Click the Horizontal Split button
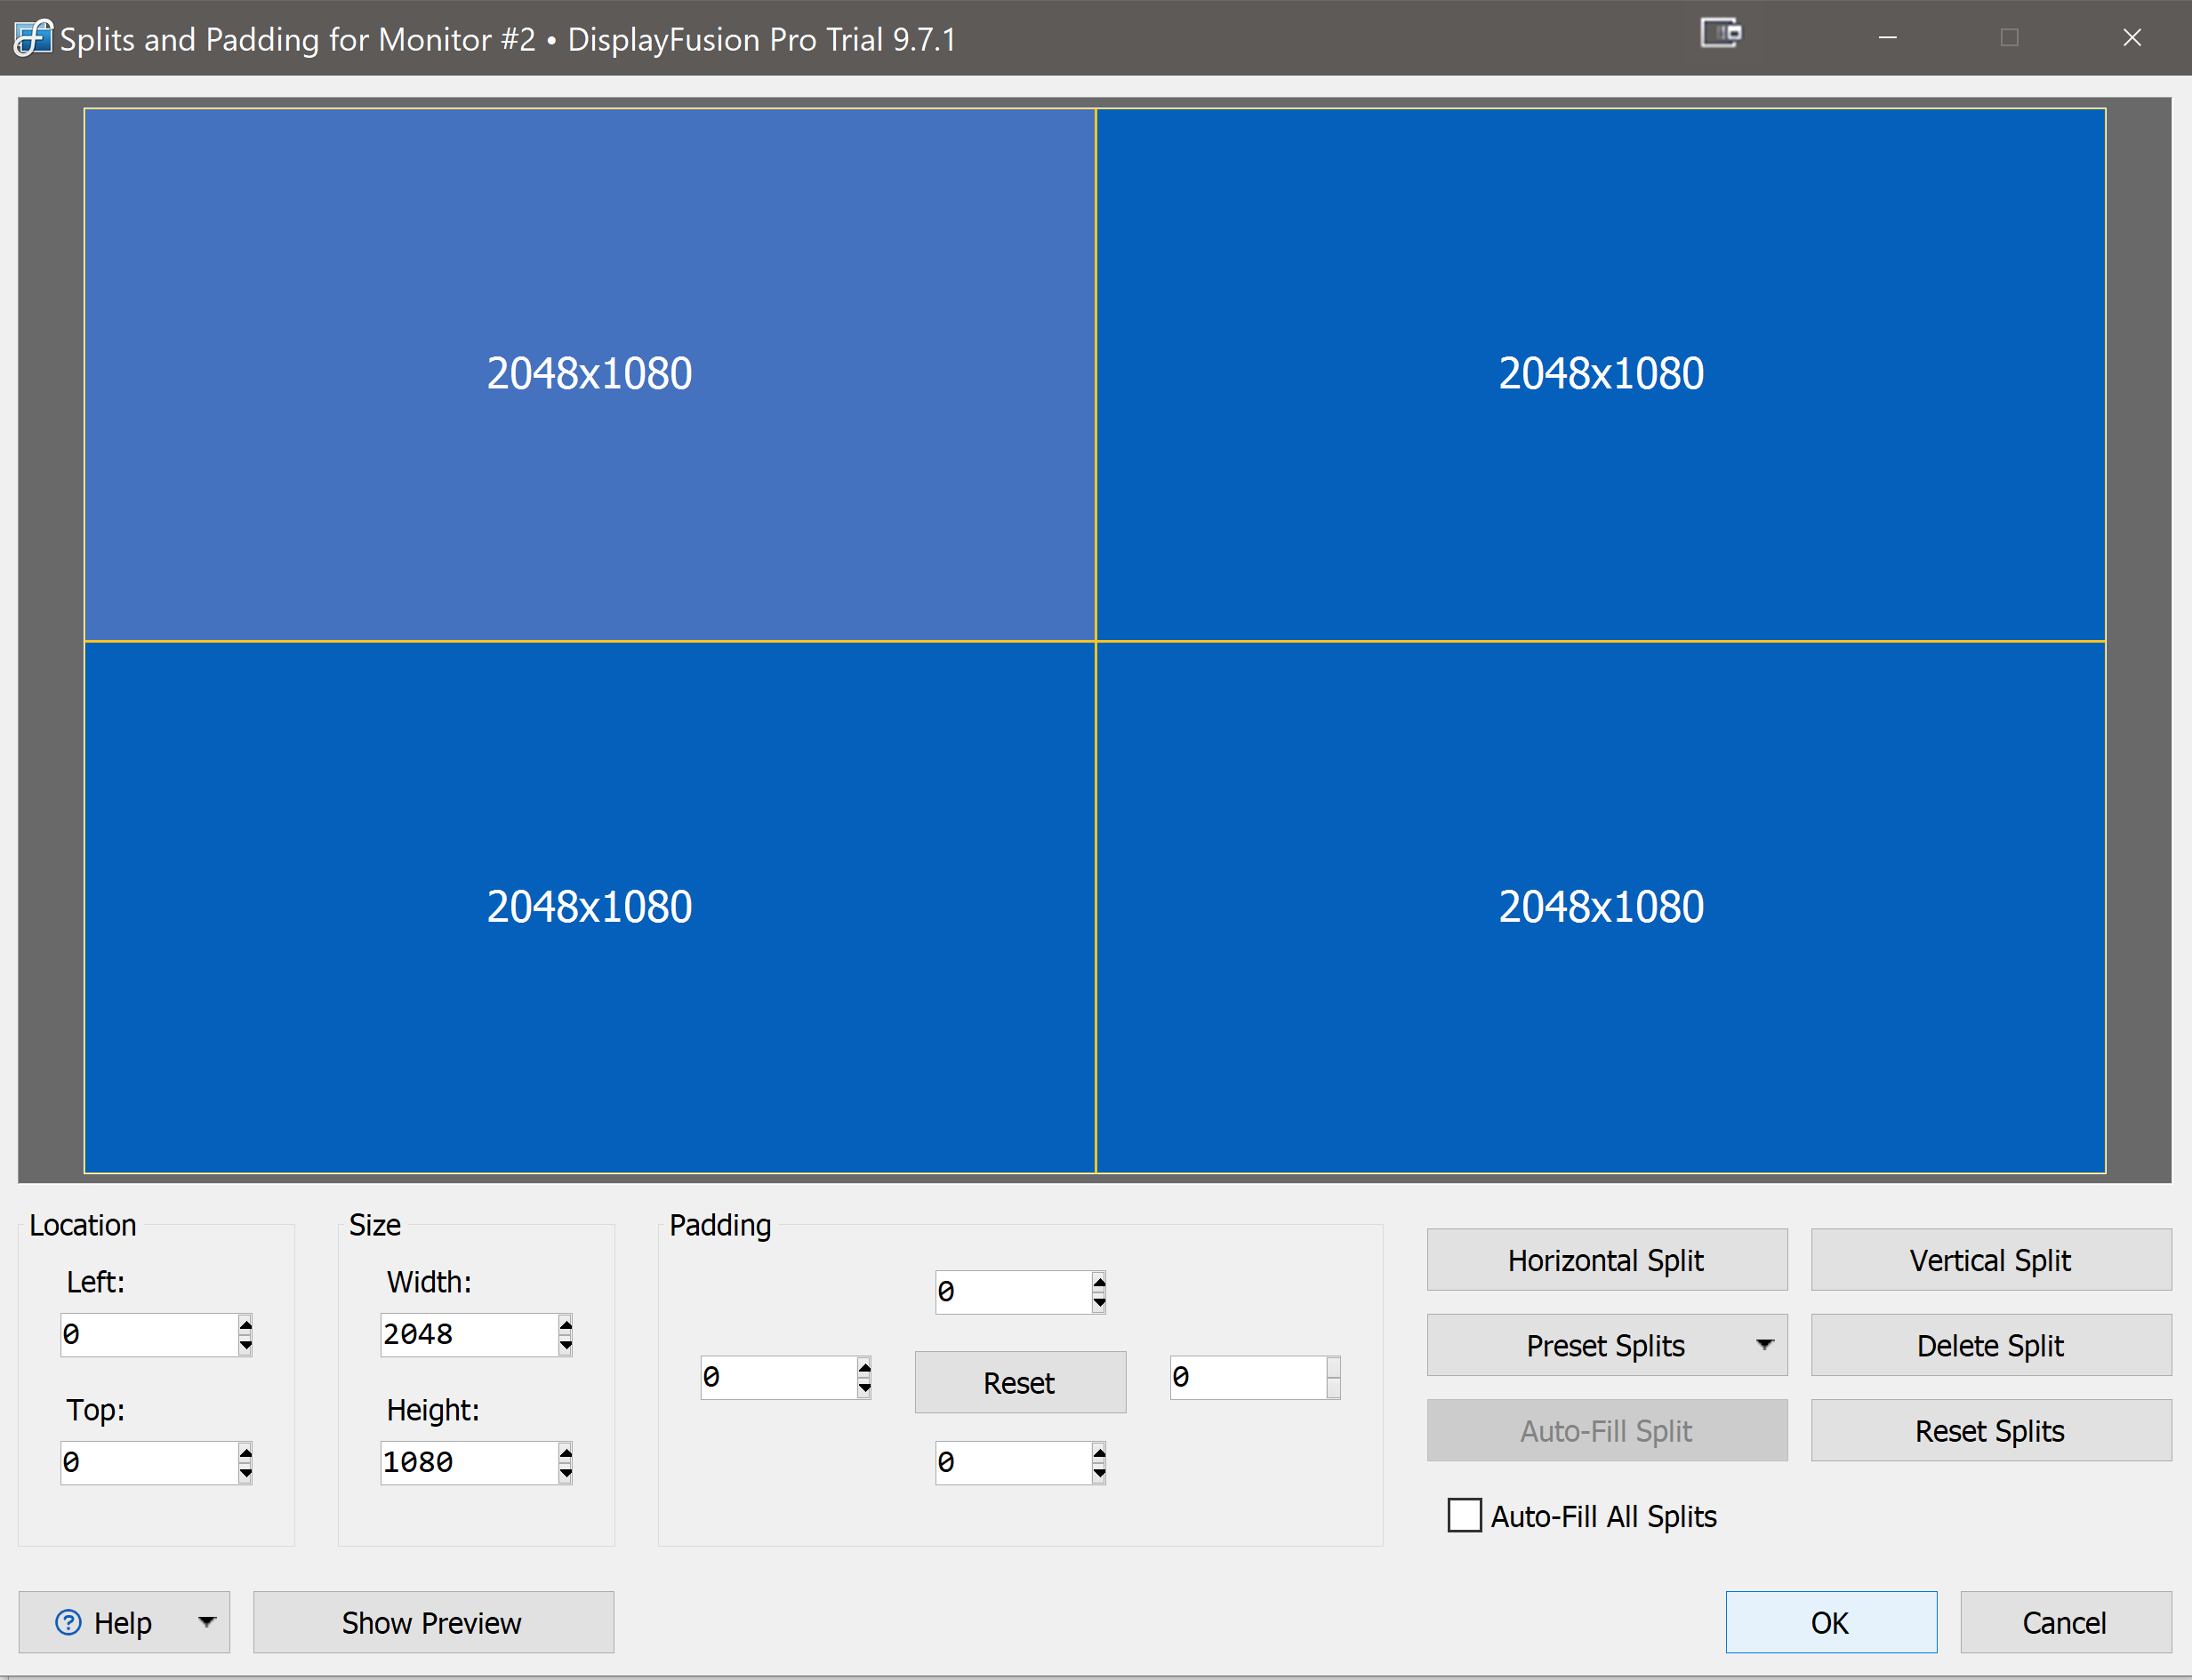2192x1680 pixels. pos(1606,1260)
